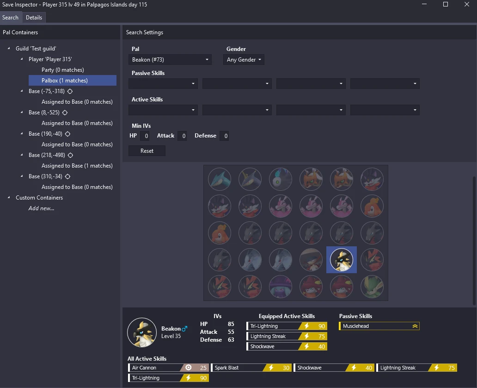Open the third Active Skills dropdown

[x=311, y=110]
